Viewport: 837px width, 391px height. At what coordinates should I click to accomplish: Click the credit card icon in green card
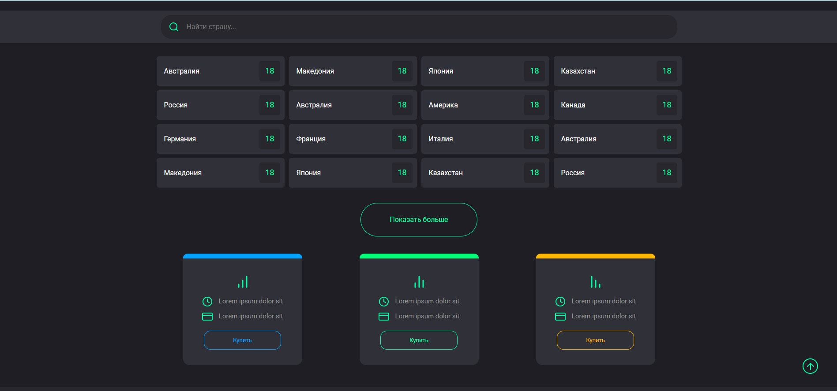(x=384, y=317)
